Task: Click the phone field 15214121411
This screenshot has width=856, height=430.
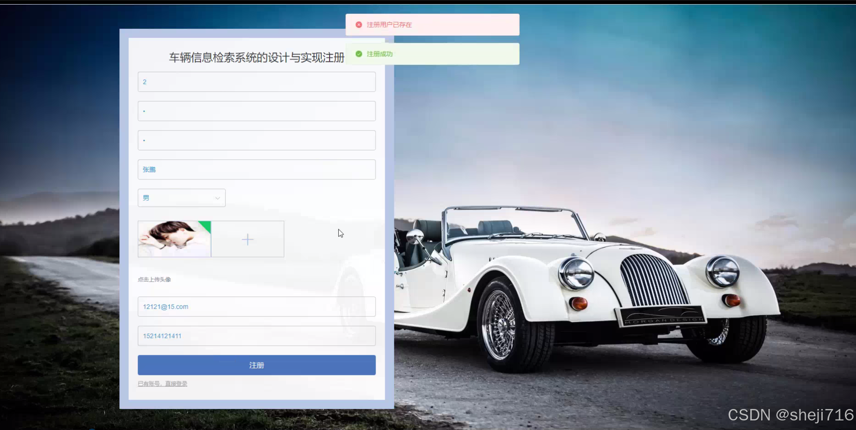Action: (x=256, y=336)
